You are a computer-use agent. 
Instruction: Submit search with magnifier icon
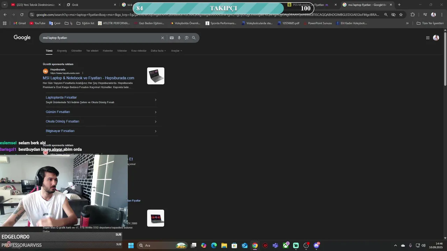(x=194, y=38)
